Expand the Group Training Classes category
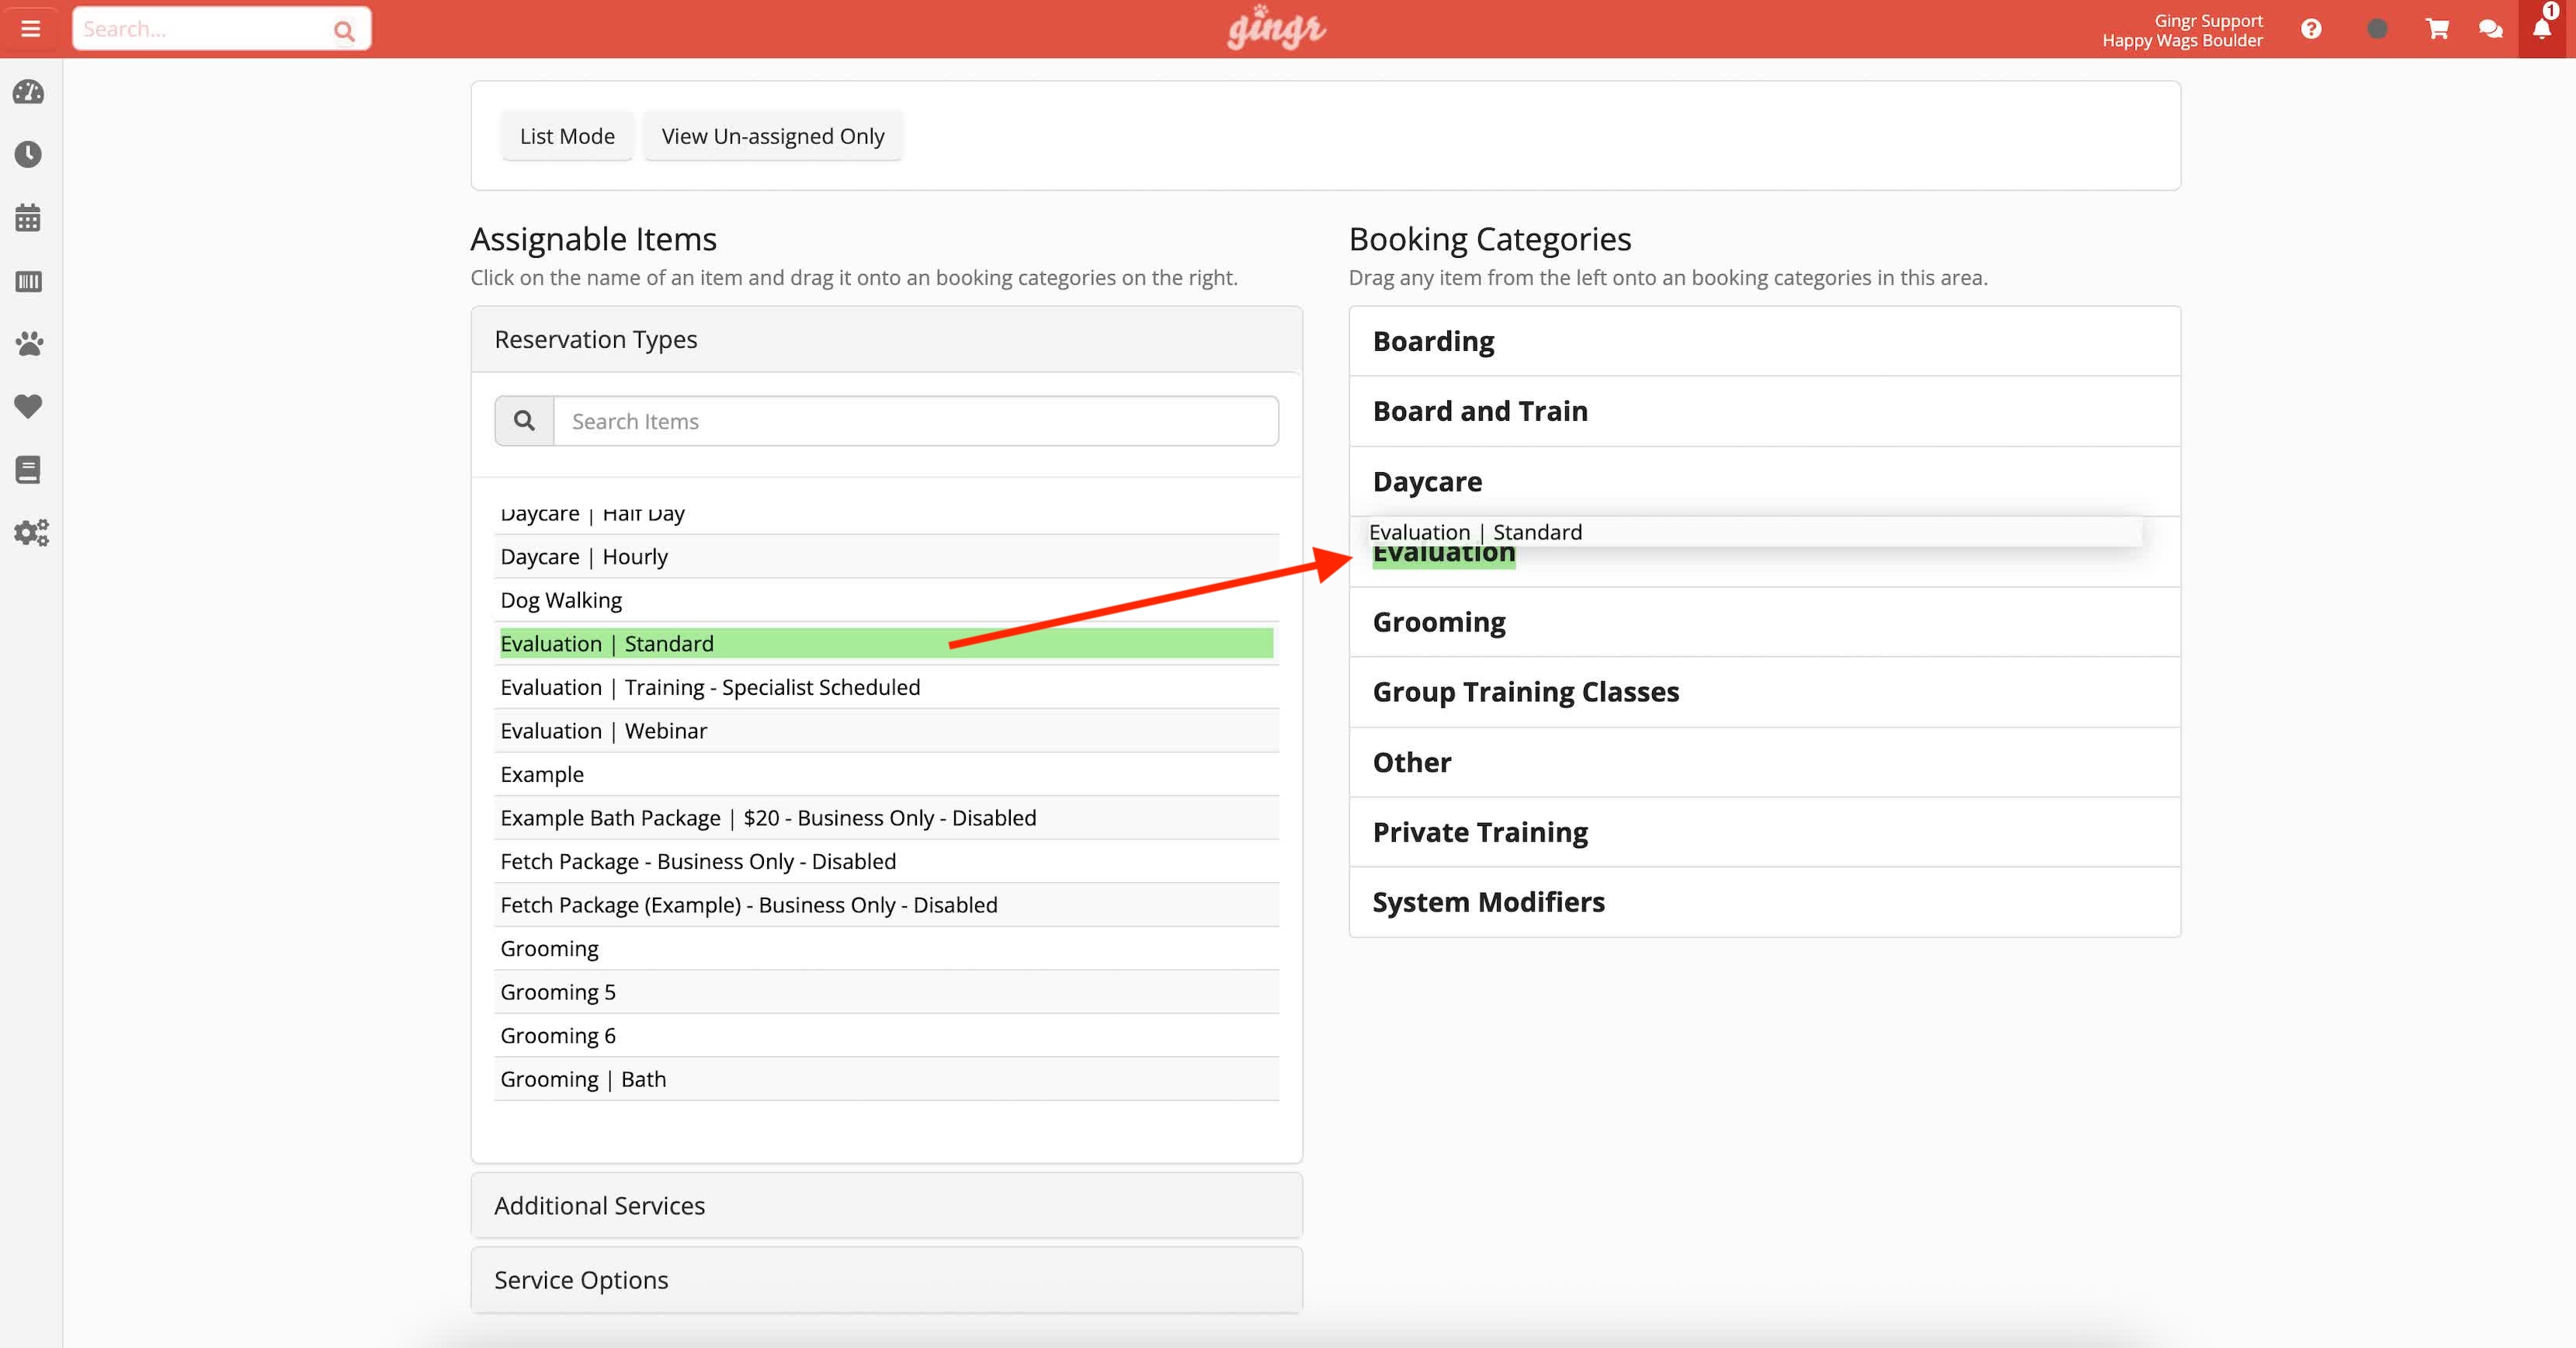 pyautogui.click(x=1764, y=692)
